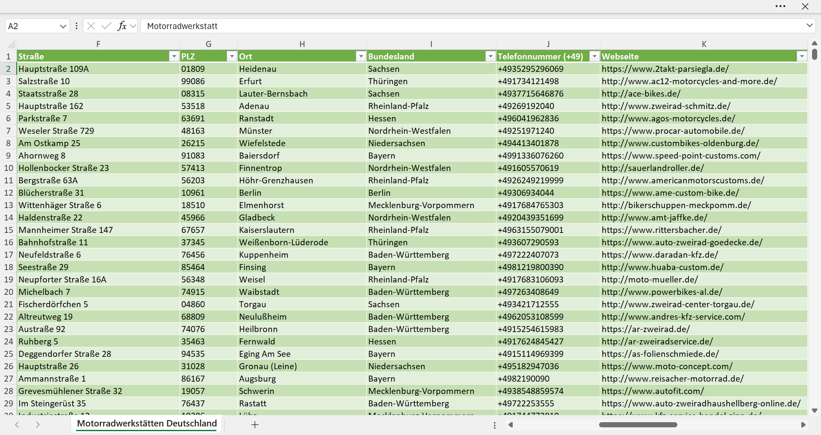Viewport: 821px width, 435px height.
Task: Select the Ort cell Weißenborn-Lüderode
Action: coord(302,242)
